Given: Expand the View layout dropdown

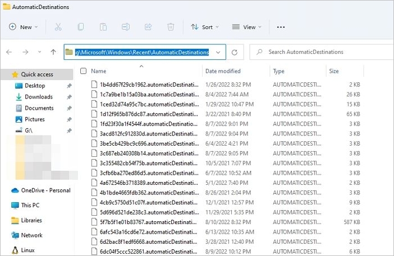Looking at the screenshot, I should (248, 27).
